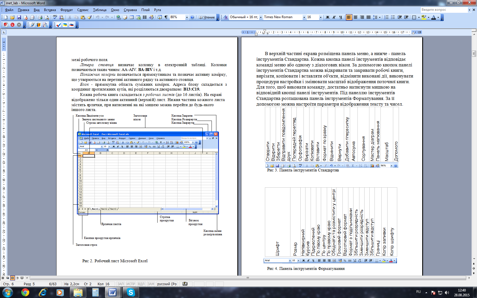
Task: Click the vertical scrollbar thumb
Action: (x=474, y=54)
